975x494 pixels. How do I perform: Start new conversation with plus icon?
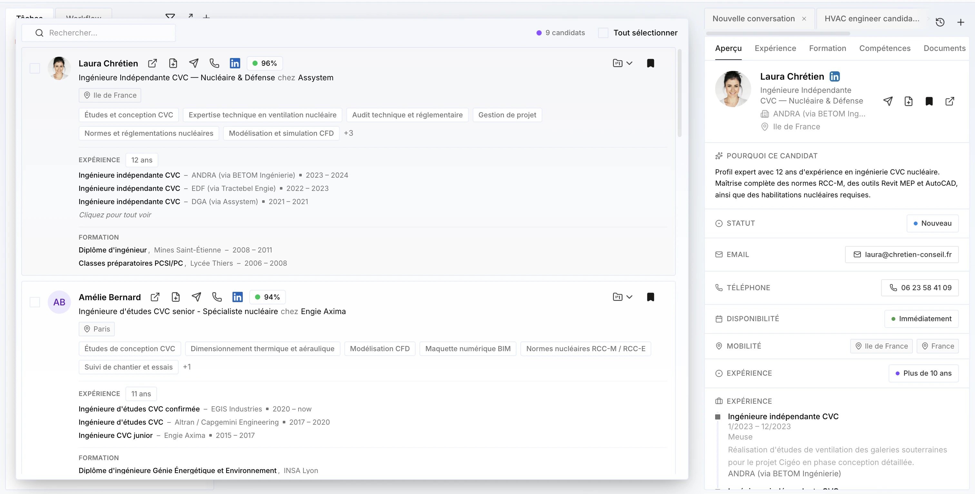click(960, 22)
